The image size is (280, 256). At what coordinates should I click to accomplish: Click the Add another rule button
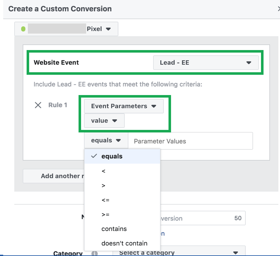[53, 176]
